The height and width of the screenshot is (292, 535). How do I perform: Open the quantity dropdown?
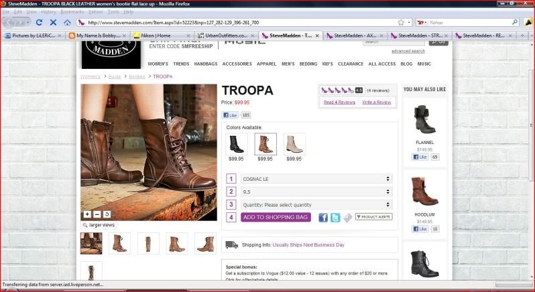[316, 205]
